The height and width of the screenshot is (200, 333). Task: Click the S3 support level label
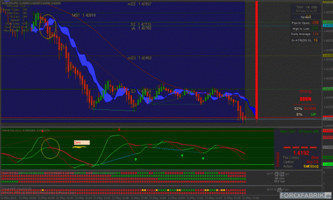pos(141,91)
